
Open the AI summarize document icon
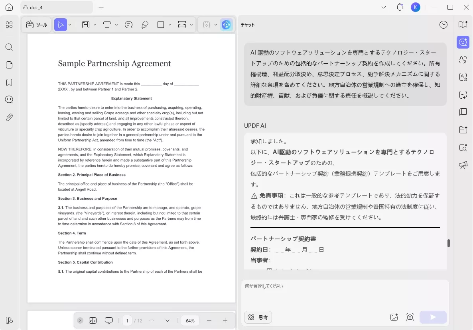(463, 95)
